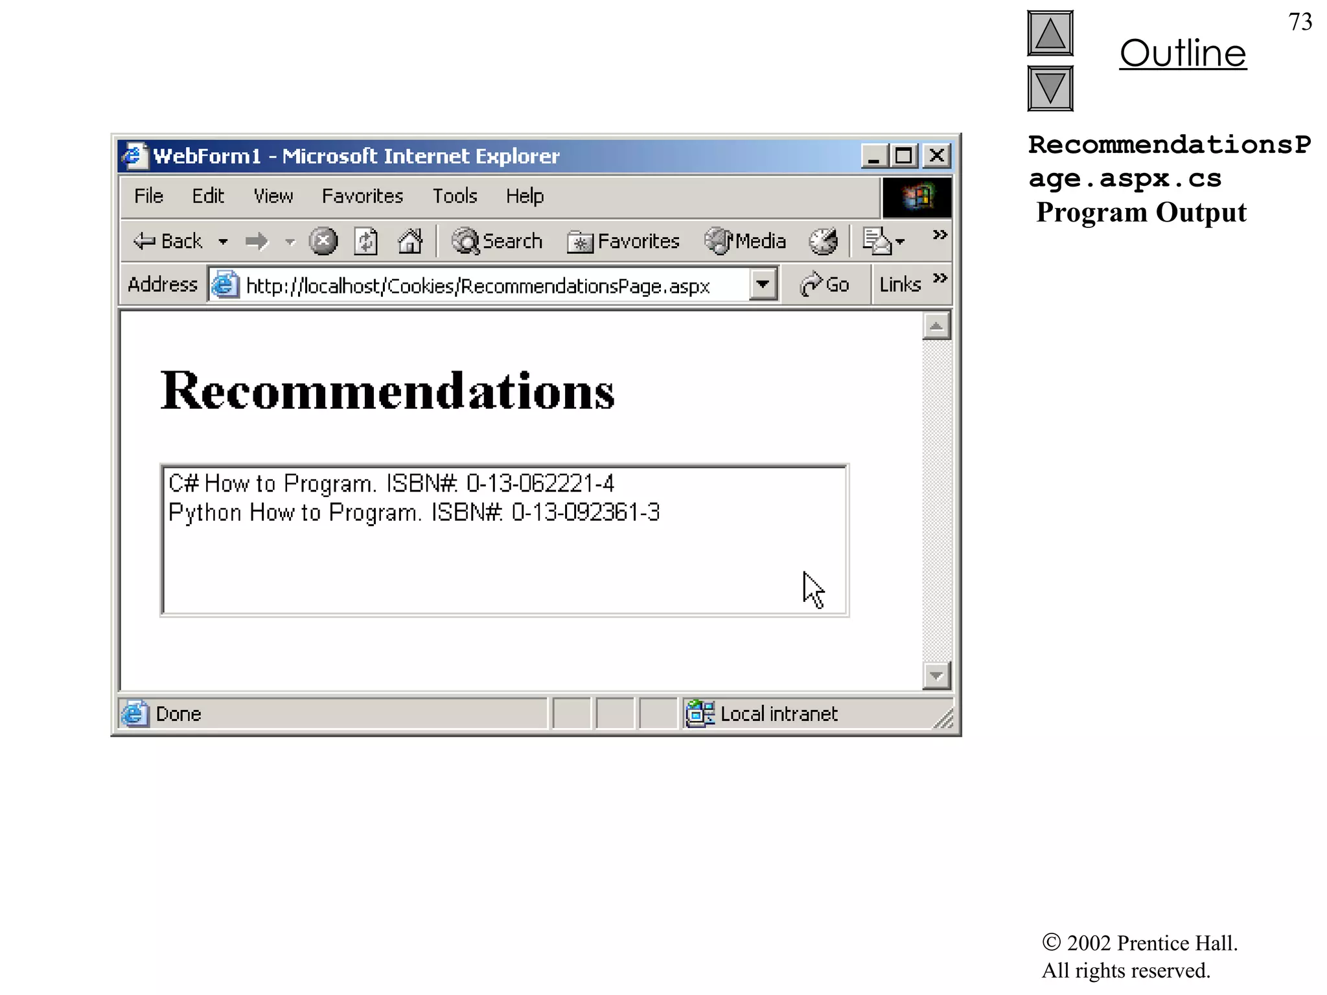The image size is (1327, 995).
Task: Open the Media pane
Action: (x=745, y=242)
